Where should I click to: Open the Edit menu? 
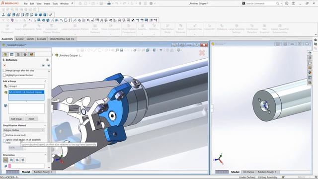coord(32,3)
